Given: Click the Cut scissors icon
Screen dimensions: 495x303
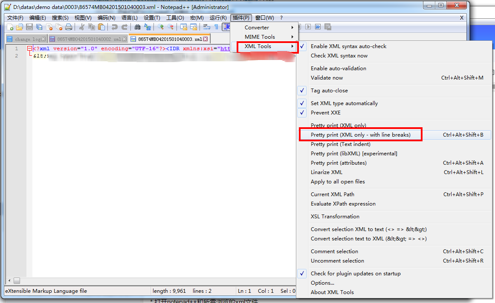Looking at the screenshot, I should coord(82,26).
